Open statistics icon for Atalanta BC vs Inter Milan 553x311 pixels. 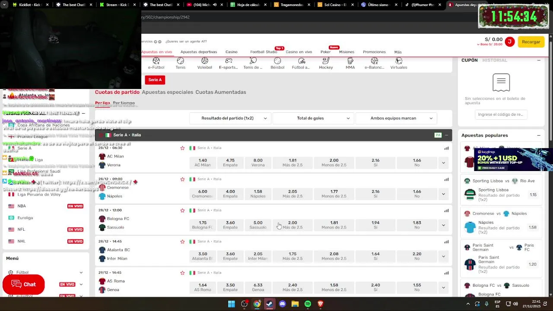point(446,241)
